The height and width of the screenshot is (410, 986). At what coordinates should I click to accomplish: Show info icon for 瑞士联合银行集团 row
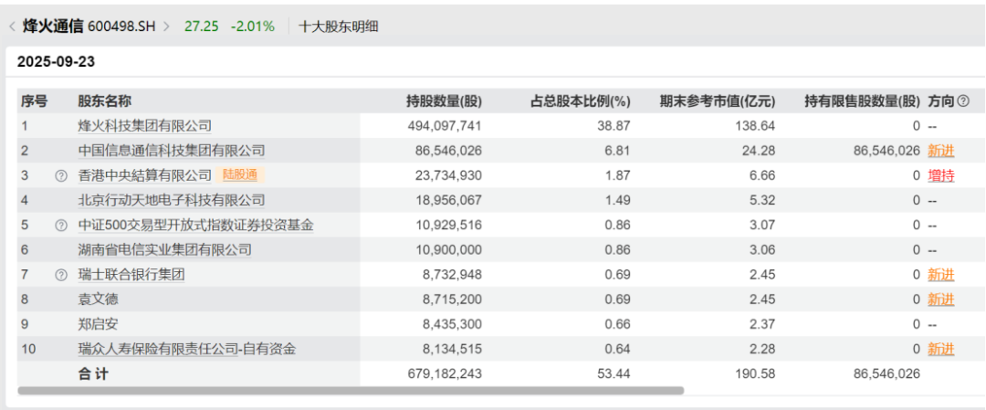pos(61,275)
